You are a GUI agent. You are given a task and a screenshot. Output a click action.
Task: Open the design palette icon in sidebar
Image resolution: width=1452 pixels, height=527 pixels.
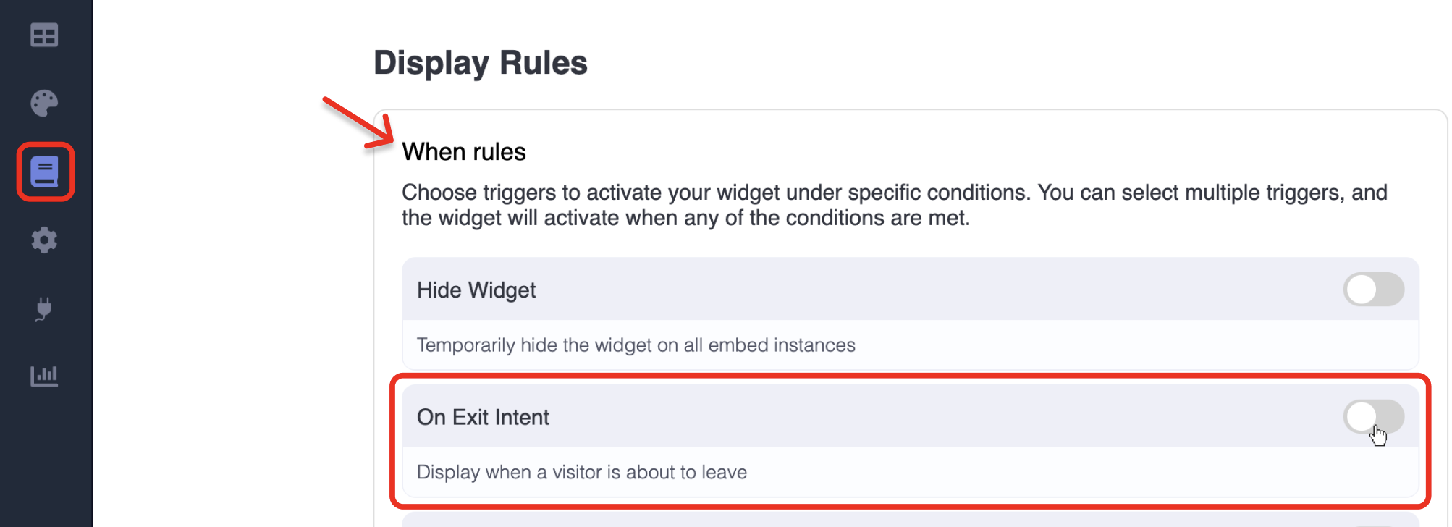pyautogui.click(x=45, y=101)
